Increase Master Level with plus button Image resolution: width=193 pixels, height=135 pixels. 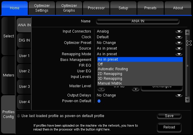135,89
